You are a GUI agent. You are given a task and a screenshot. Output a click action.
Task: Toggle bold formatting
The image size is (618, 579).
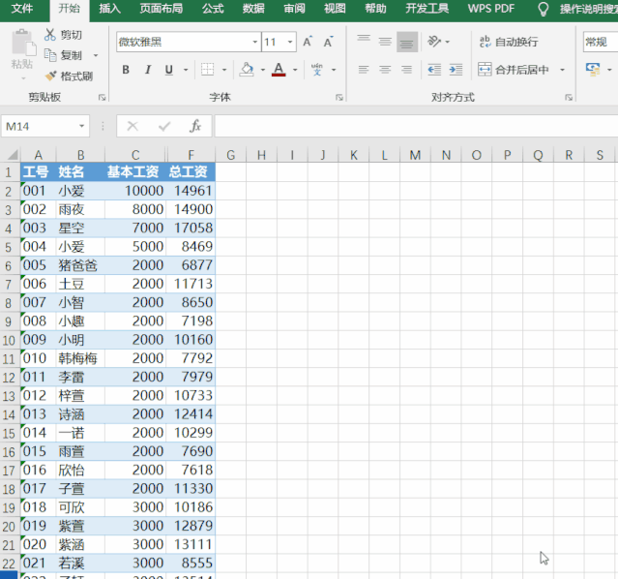[x=126, y=70]
